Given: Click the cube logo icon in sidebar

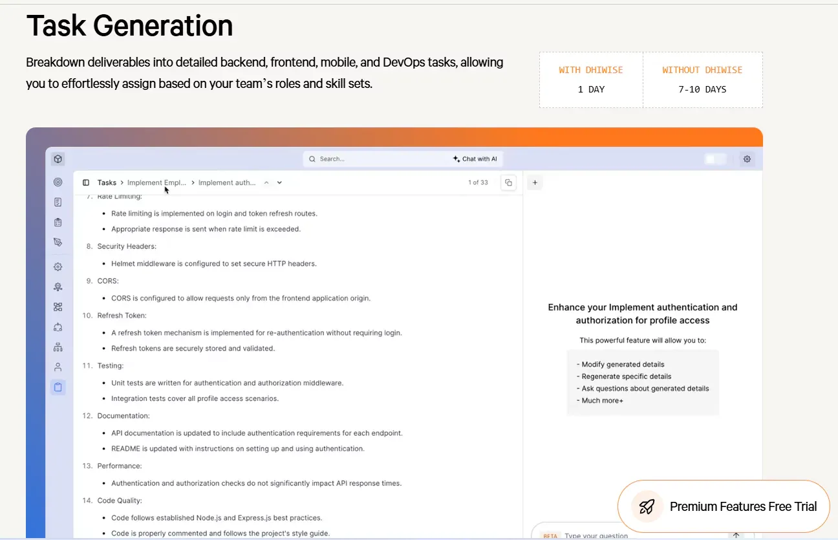Looking at the screenshot, I should click(x=58, y=158).
